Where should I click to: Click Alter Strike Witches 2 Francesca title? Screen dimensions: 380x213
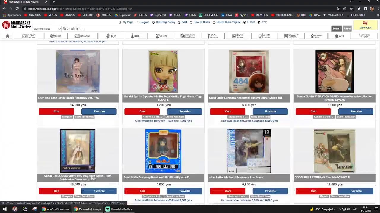[236, 177]
